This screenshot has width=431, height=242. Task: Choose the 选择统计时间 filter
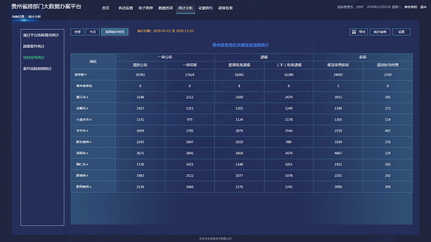point(115,32)
